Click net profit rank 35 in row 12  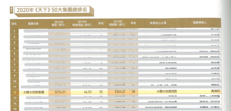click(x=101, y=92)
